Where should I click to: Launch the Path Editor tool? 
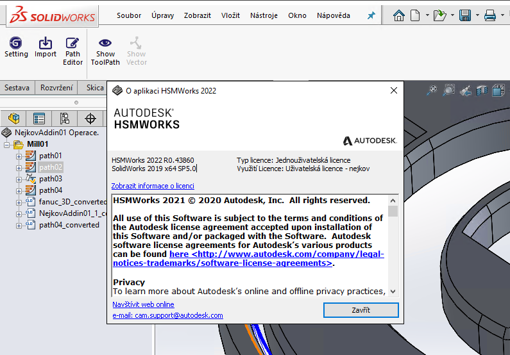(x=72, y=51)
